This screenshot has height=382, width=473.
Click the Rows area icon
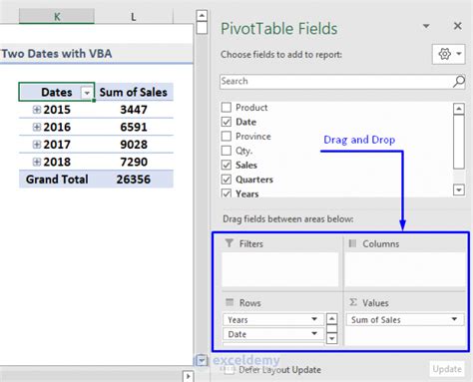pyautogui.click(x=230, y=302)
